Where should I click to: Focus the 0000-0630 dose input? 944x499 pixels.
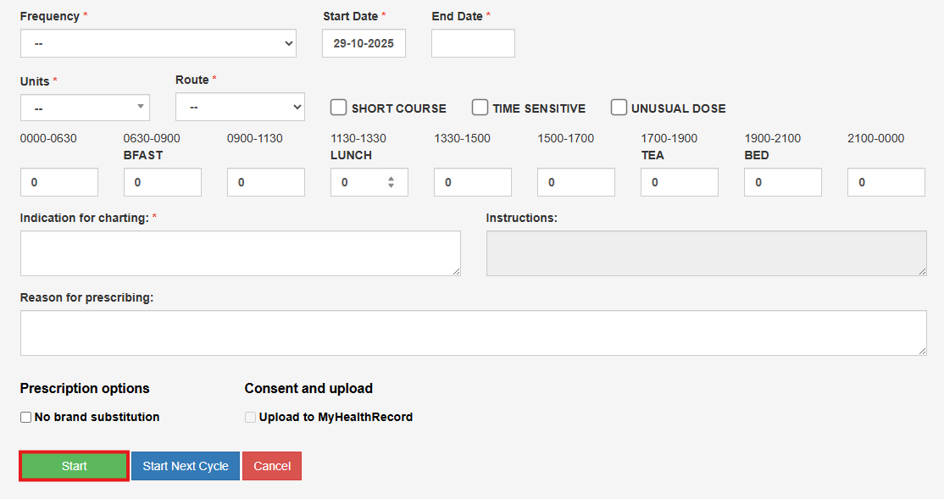pos(59,182)
